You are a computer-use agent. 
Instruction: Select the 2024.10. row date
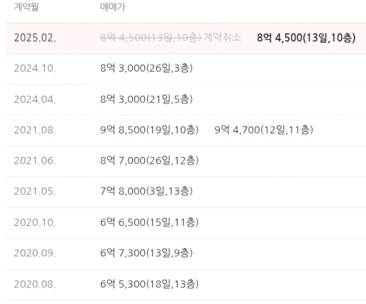[35, 69]
